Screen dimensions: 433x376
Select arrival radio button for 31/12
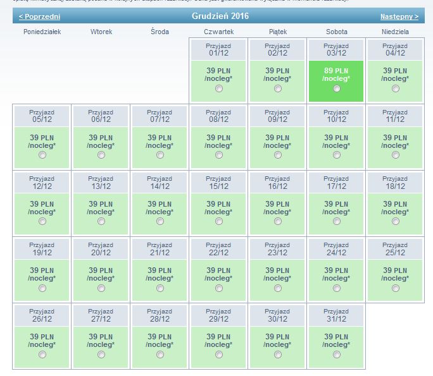(337, 355)
